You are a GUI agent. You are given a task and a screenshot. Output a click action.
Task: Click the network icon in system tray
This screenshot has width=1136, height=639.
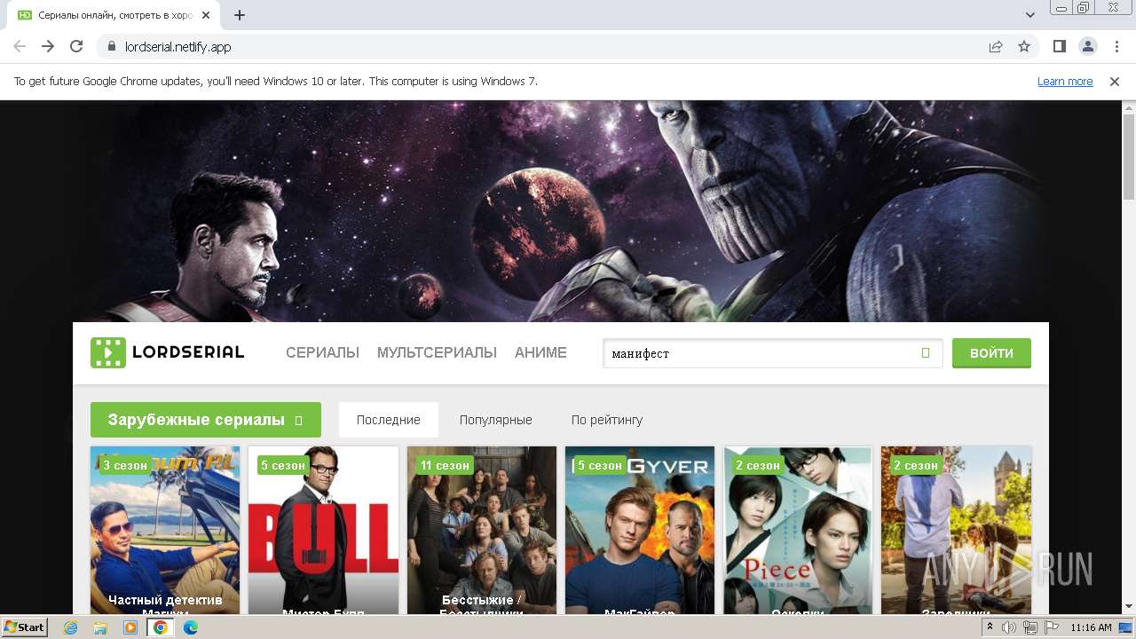click(1029, 627)
